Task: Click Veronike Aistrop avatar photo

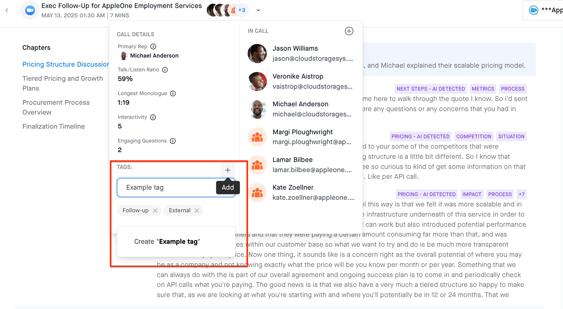Action: (x=257, y=82)
